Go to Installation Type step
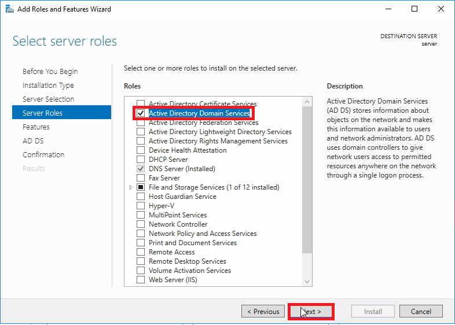 click(x=48, y=85)
